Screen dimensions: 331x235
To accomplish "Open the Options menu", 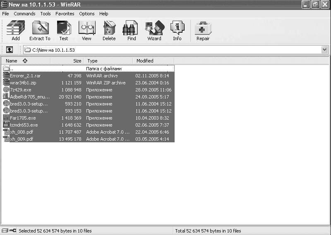I will click(x=87, y=14).
